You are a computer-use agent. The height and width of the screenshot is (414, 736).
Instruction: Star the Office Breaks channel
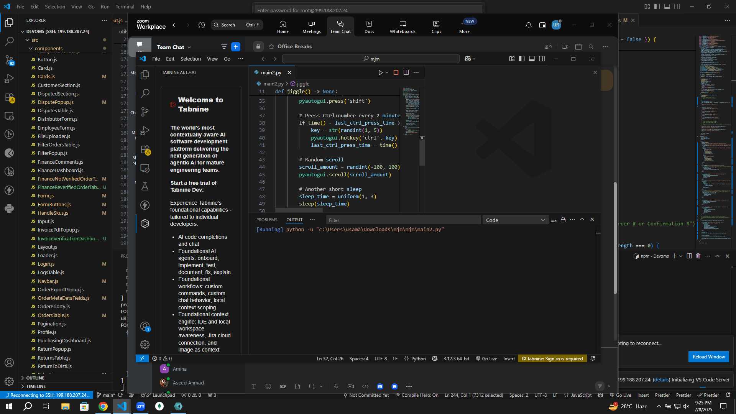[x=271, y=46]
